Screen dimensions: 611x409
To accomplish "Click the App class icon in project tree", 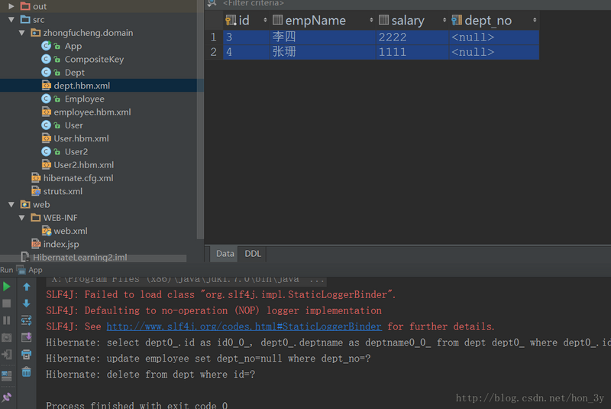I will (x=46, y=46).
